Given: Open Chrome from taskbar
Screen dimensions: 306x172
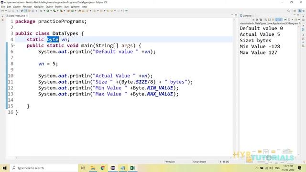Looking at the screenshot, I should tap(103, 168).
